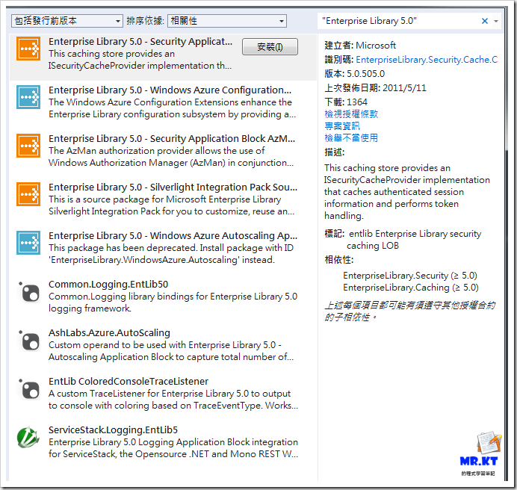Screen dimensions: 517x490
Task: Select Enterprise Library 5.0 - Security Applicat... title
Action: (x=140, y=42)
